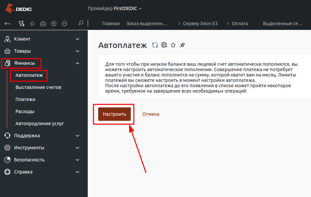Click the back arrow toolbar icon
The height and width of the screenshot is (197, 311).
click(x=7, y=23)
